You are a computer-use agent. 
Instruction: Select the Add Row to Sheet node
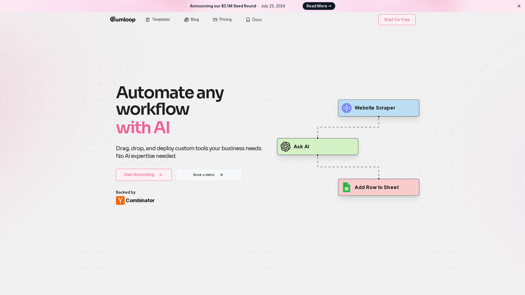(x=379, y=187)
